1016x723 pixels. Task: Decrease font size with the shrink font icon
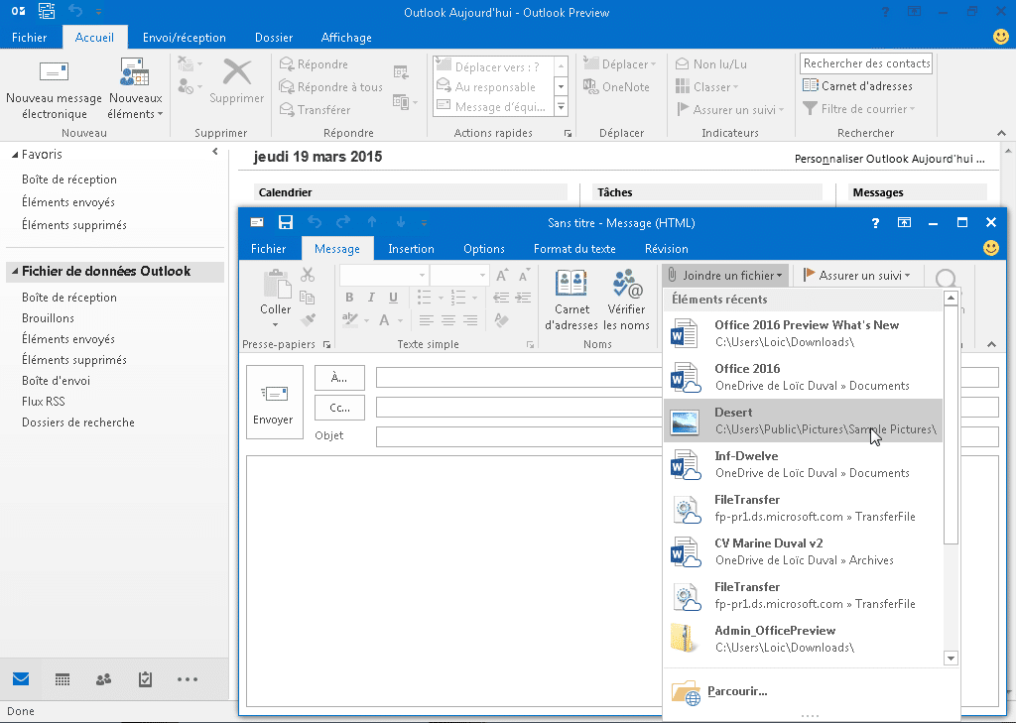click(524, 276)
